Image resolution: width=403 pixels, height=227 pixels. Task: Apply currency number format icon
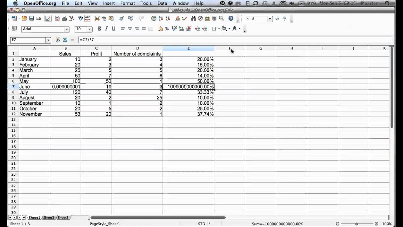[160, 29]
